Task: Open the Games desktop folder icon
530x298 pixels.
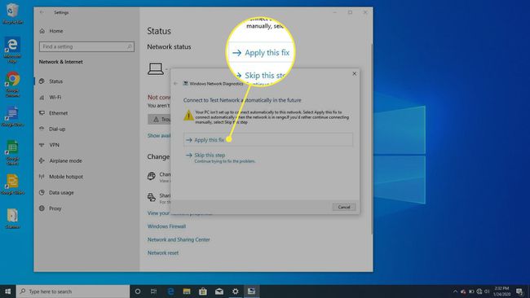Action: (12, 218)
